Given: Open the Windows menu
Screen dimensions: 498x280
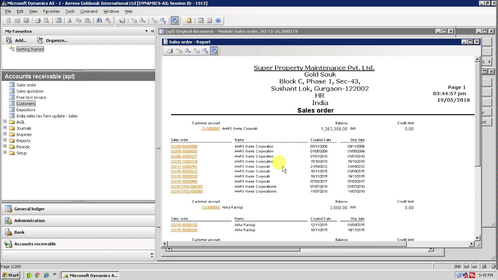Looking at the screenshot, I should (x=111, y=11).
